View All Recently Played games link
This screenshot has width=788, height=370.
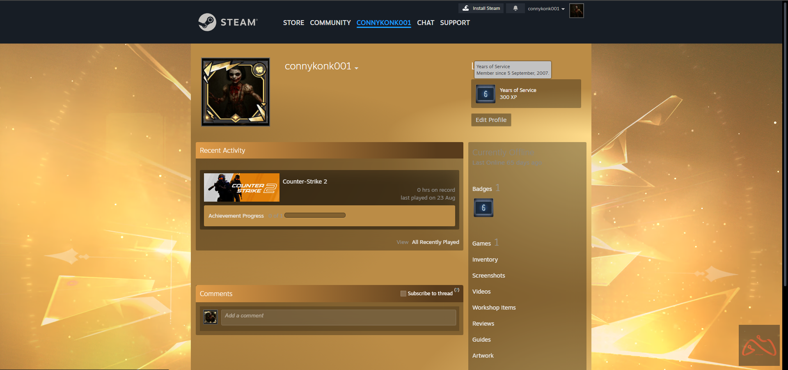(435, 242)
